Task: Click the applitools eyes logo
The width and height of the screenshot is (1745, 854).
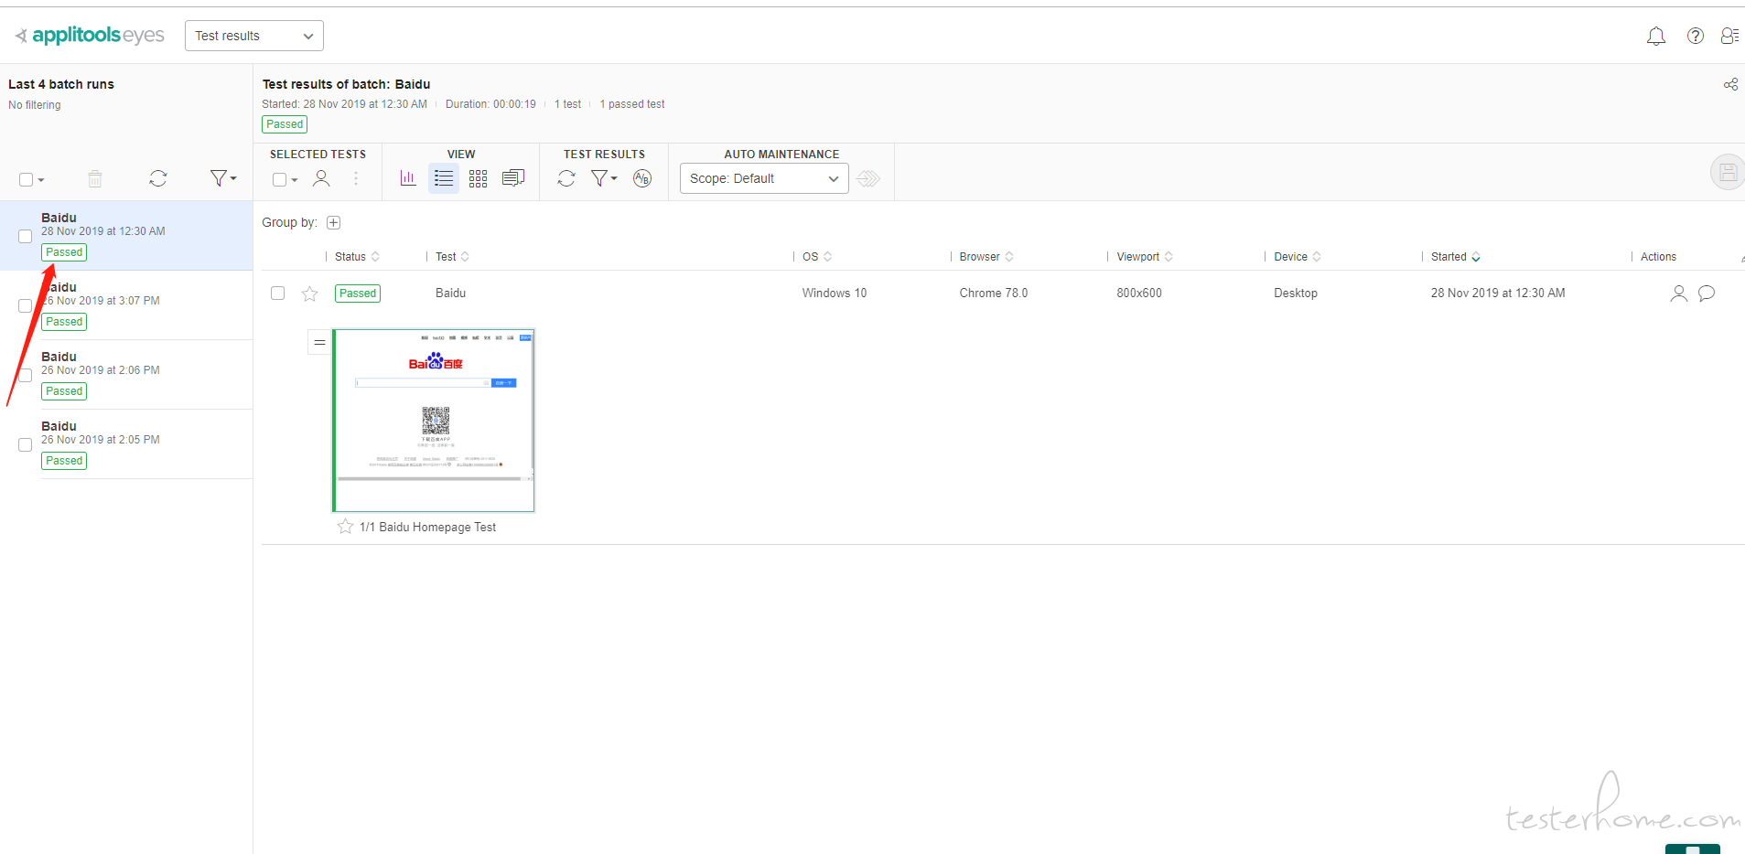Action: [x=91, y=36]
